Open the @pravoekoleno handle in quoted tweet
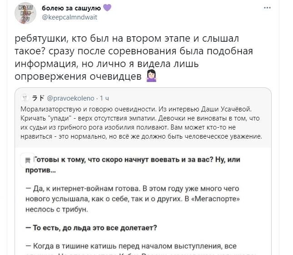 [70, 98]
